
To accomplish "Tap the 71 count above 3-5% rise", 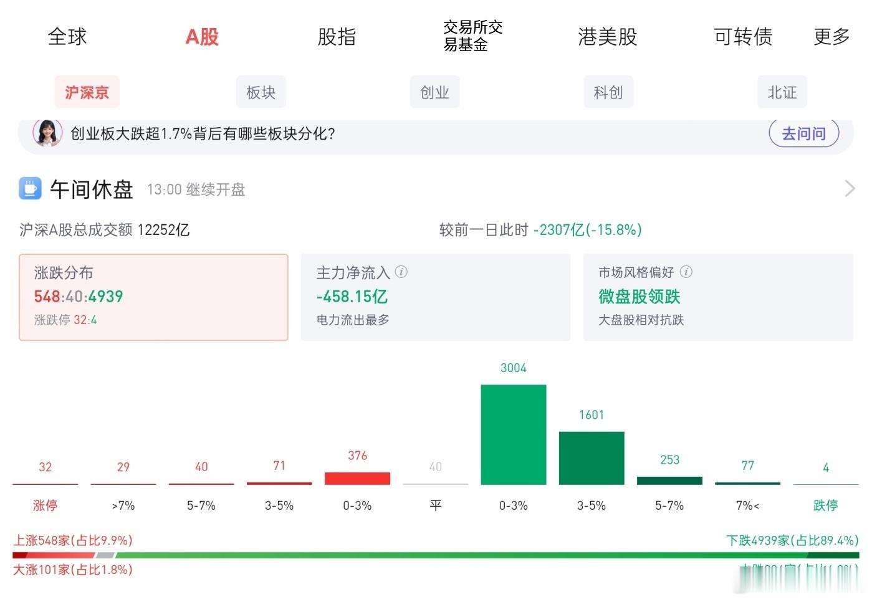I will [279, 466].
